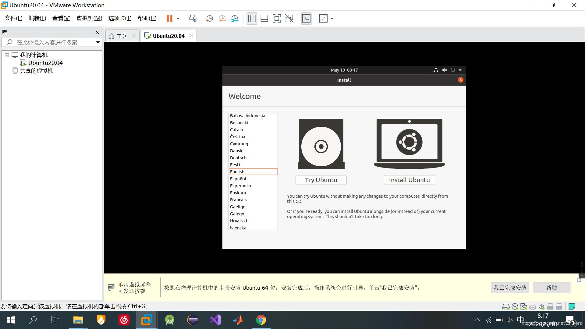Select Français in the language list

tap(238, 200)
